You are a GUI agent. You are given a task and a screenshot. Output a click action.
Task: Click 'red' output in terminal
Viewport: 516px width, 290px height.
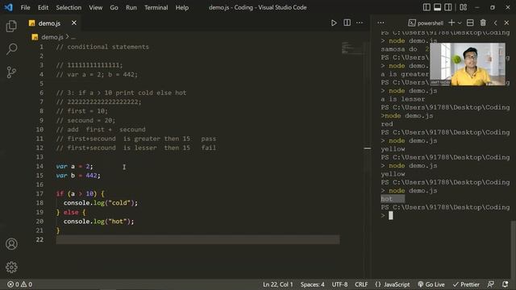pyautogui.click(x=387, y=124)
